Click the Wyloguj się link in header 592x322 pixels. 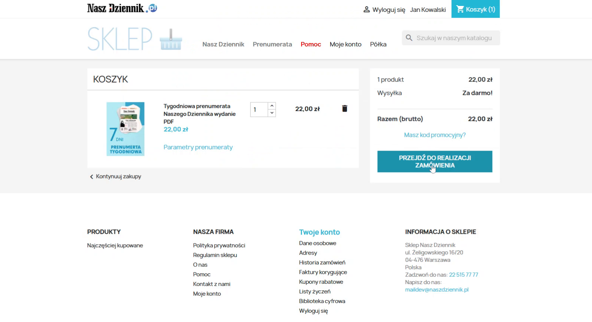pos(388,10)
